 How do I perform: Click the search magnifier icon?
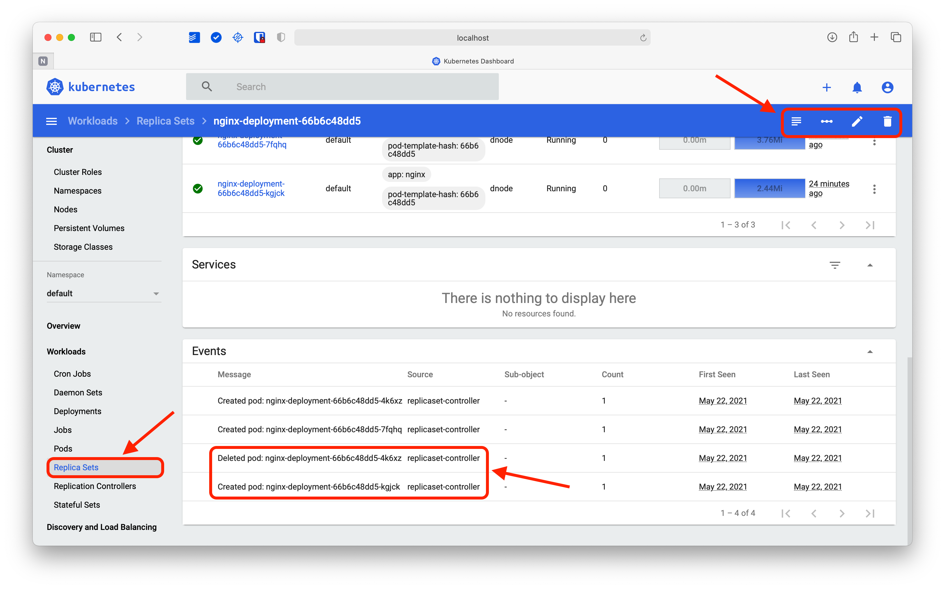207,87
